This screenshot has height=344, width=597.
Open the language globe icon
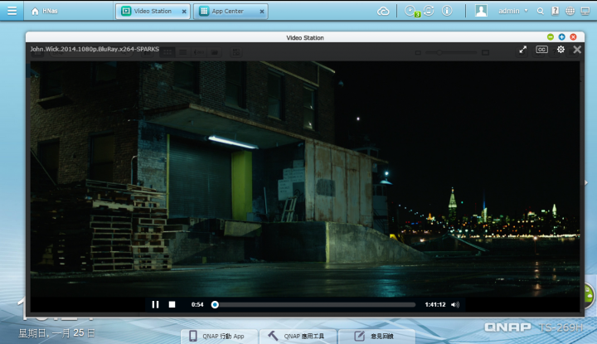[570, 11]
